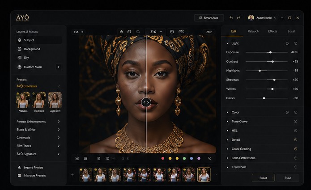
Task: Collapse the Light section
Action: pyautogui.click(x=228, y=43)
